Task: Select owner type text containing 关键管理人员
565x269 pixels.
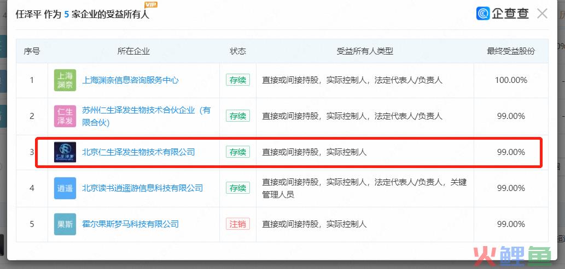Action: point(364,188)
